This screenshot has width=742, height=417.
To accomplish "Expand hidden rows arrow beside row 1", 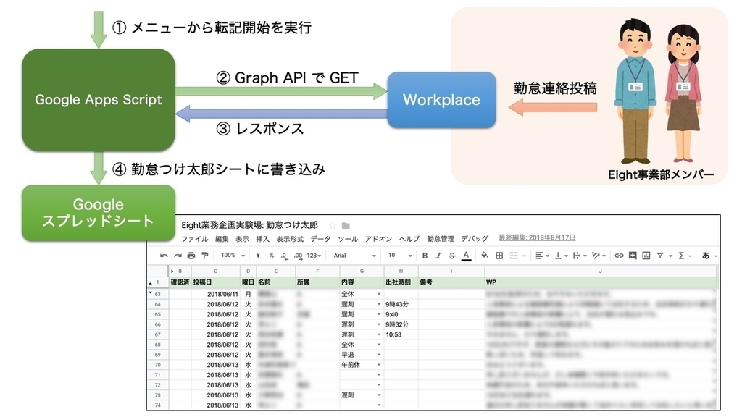I will click(151, 283).
